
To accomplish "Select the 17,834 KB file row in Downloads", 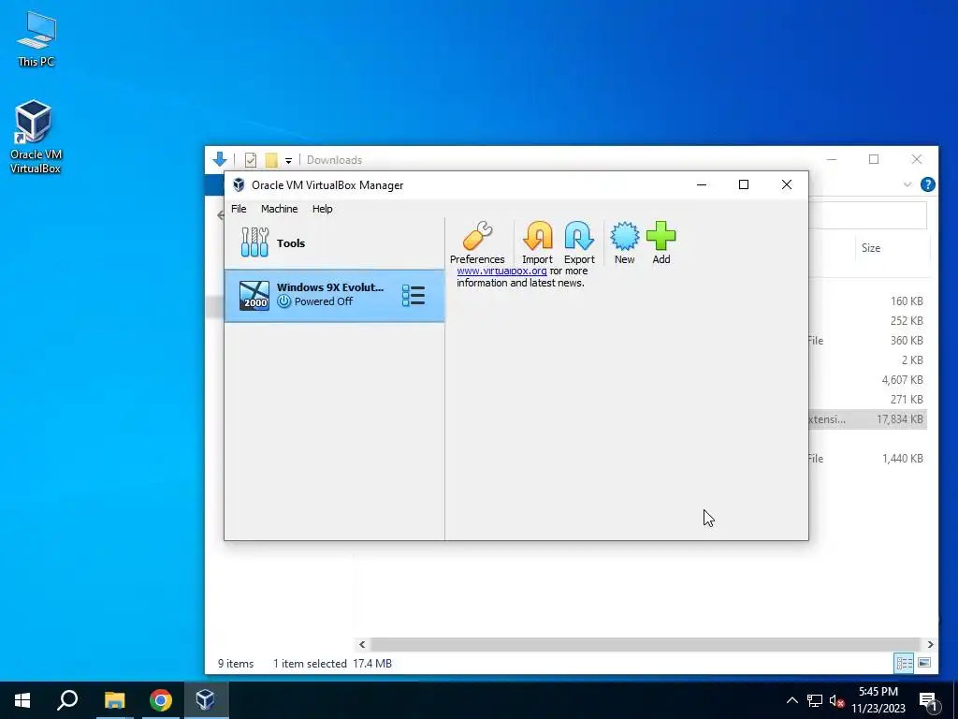I will tap(867, 418).
